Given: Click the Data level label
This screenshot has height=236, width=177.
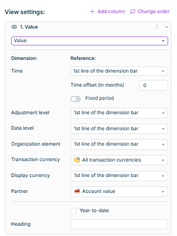Looking at the screenshot, I should 22,128.
